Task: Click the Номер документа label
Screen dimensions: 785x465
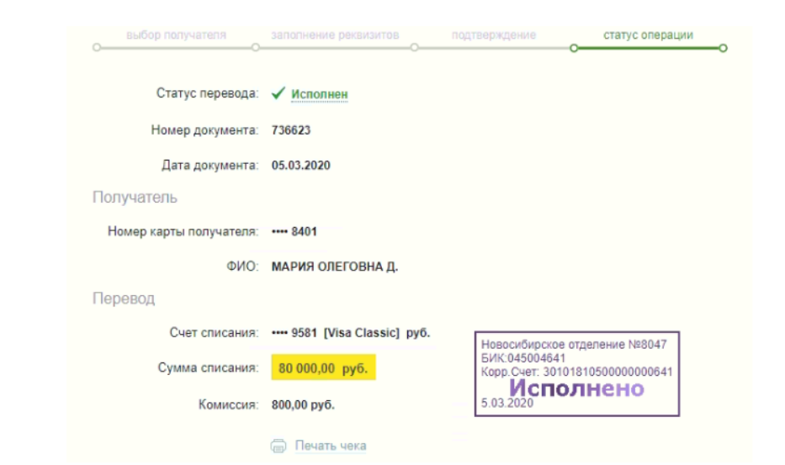Action: click(204, 130)
